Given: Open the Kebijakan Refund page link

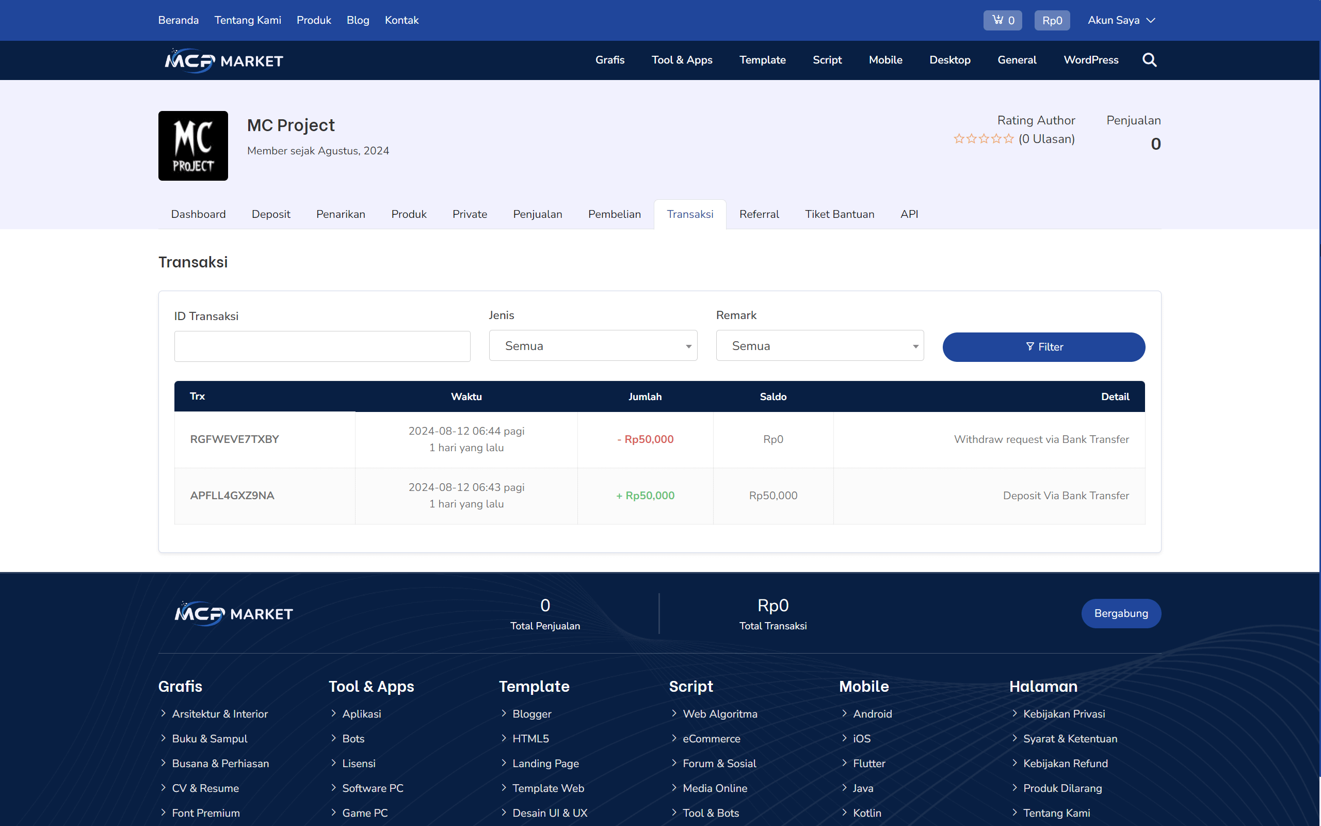Looking at the screenshot, I should (1066, 763).
